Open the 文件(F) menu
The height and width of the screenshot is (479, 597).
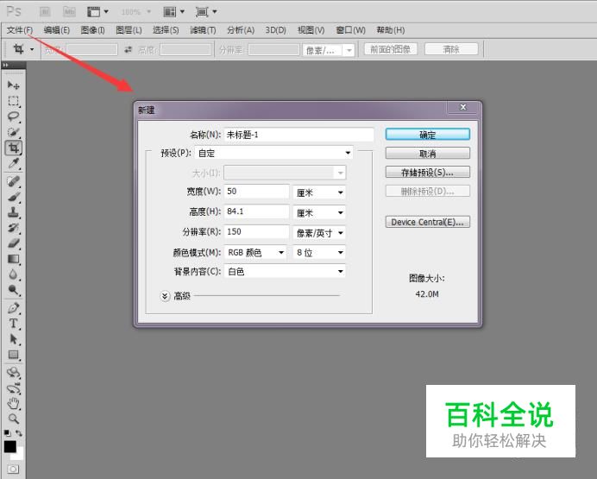(20, 30)
